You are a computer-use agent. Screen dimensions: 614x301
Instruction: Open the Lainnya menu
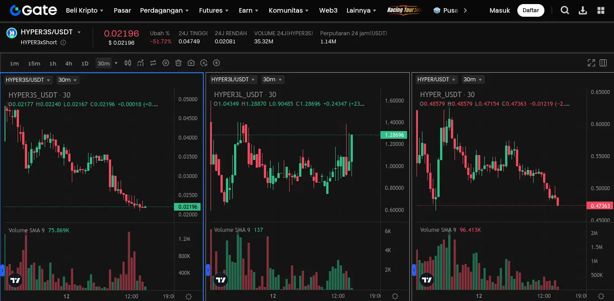tap(361, 10)
